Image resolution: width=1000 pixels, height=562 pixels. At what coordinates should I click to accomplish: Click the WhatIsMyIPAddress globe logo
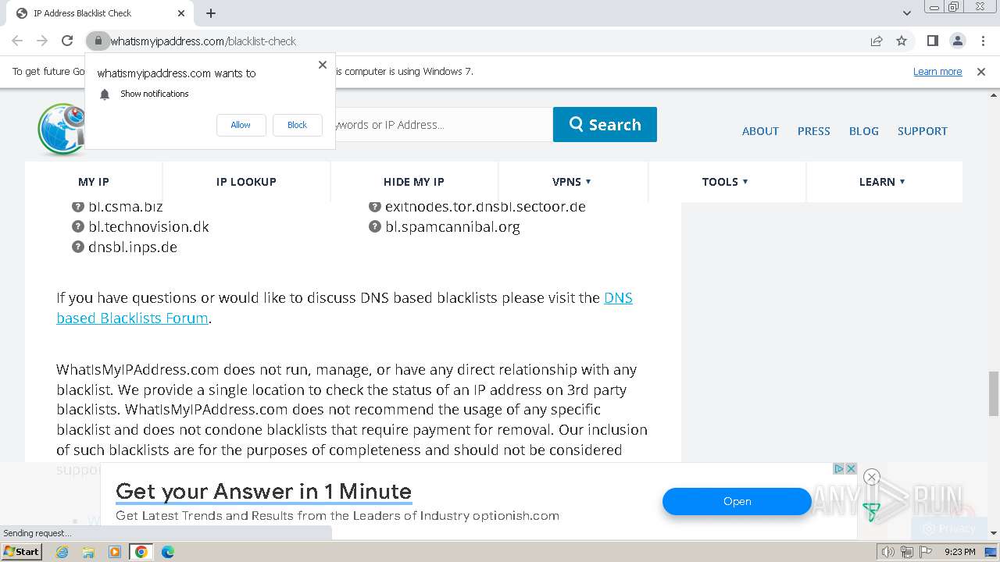click(x=61, y=129)
